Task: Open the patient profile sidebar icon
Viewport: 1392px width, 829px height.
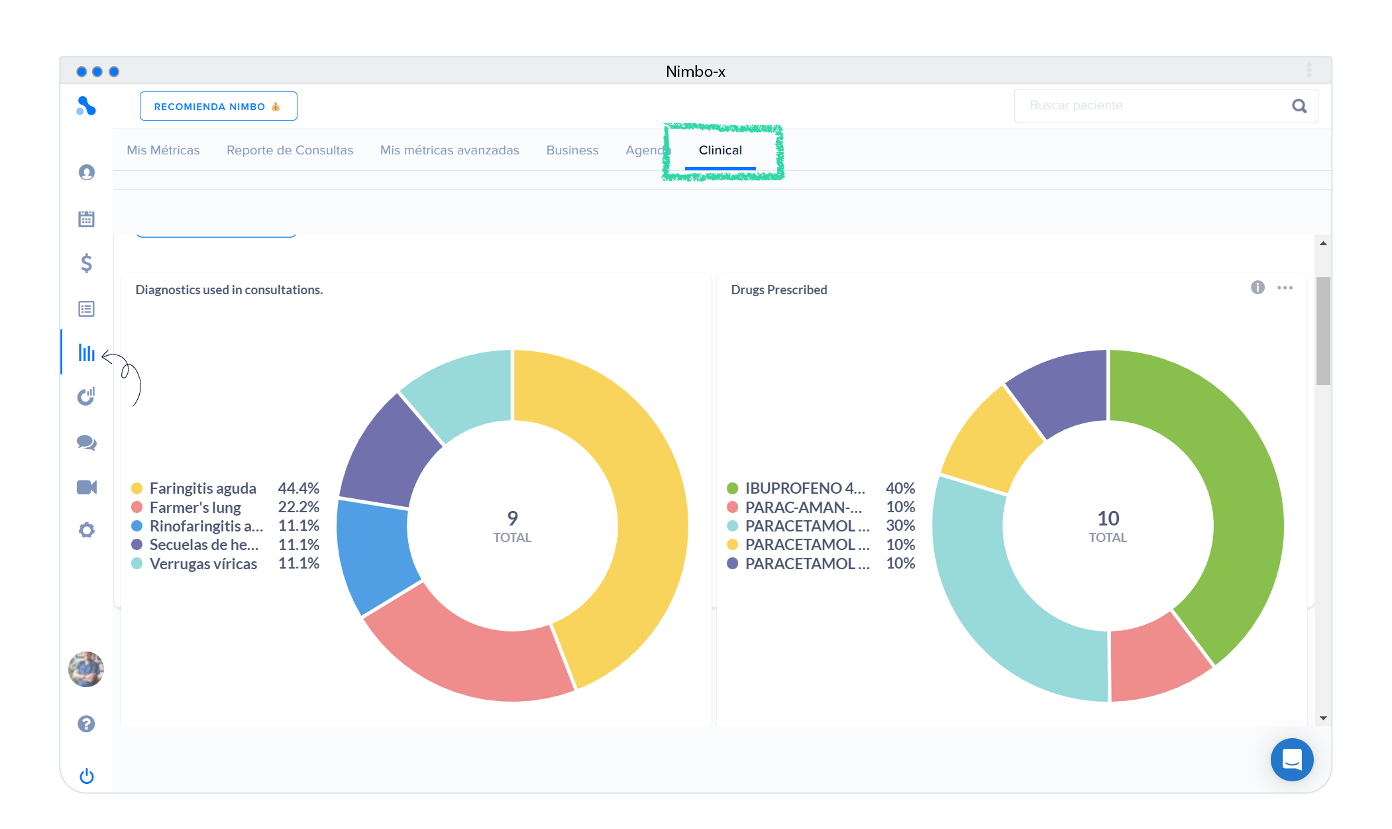Action: click(86, 172)
